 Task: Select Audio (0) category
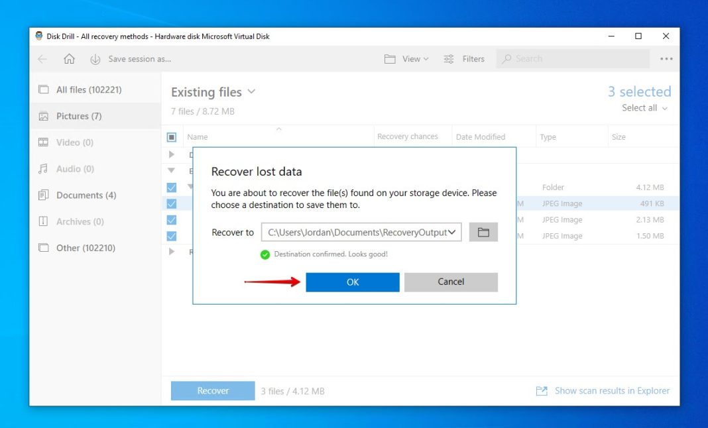coord(95,169)
